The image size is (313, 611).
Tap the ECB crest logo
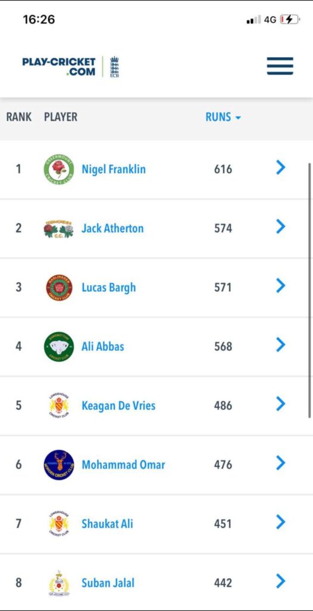click(114, 67)
